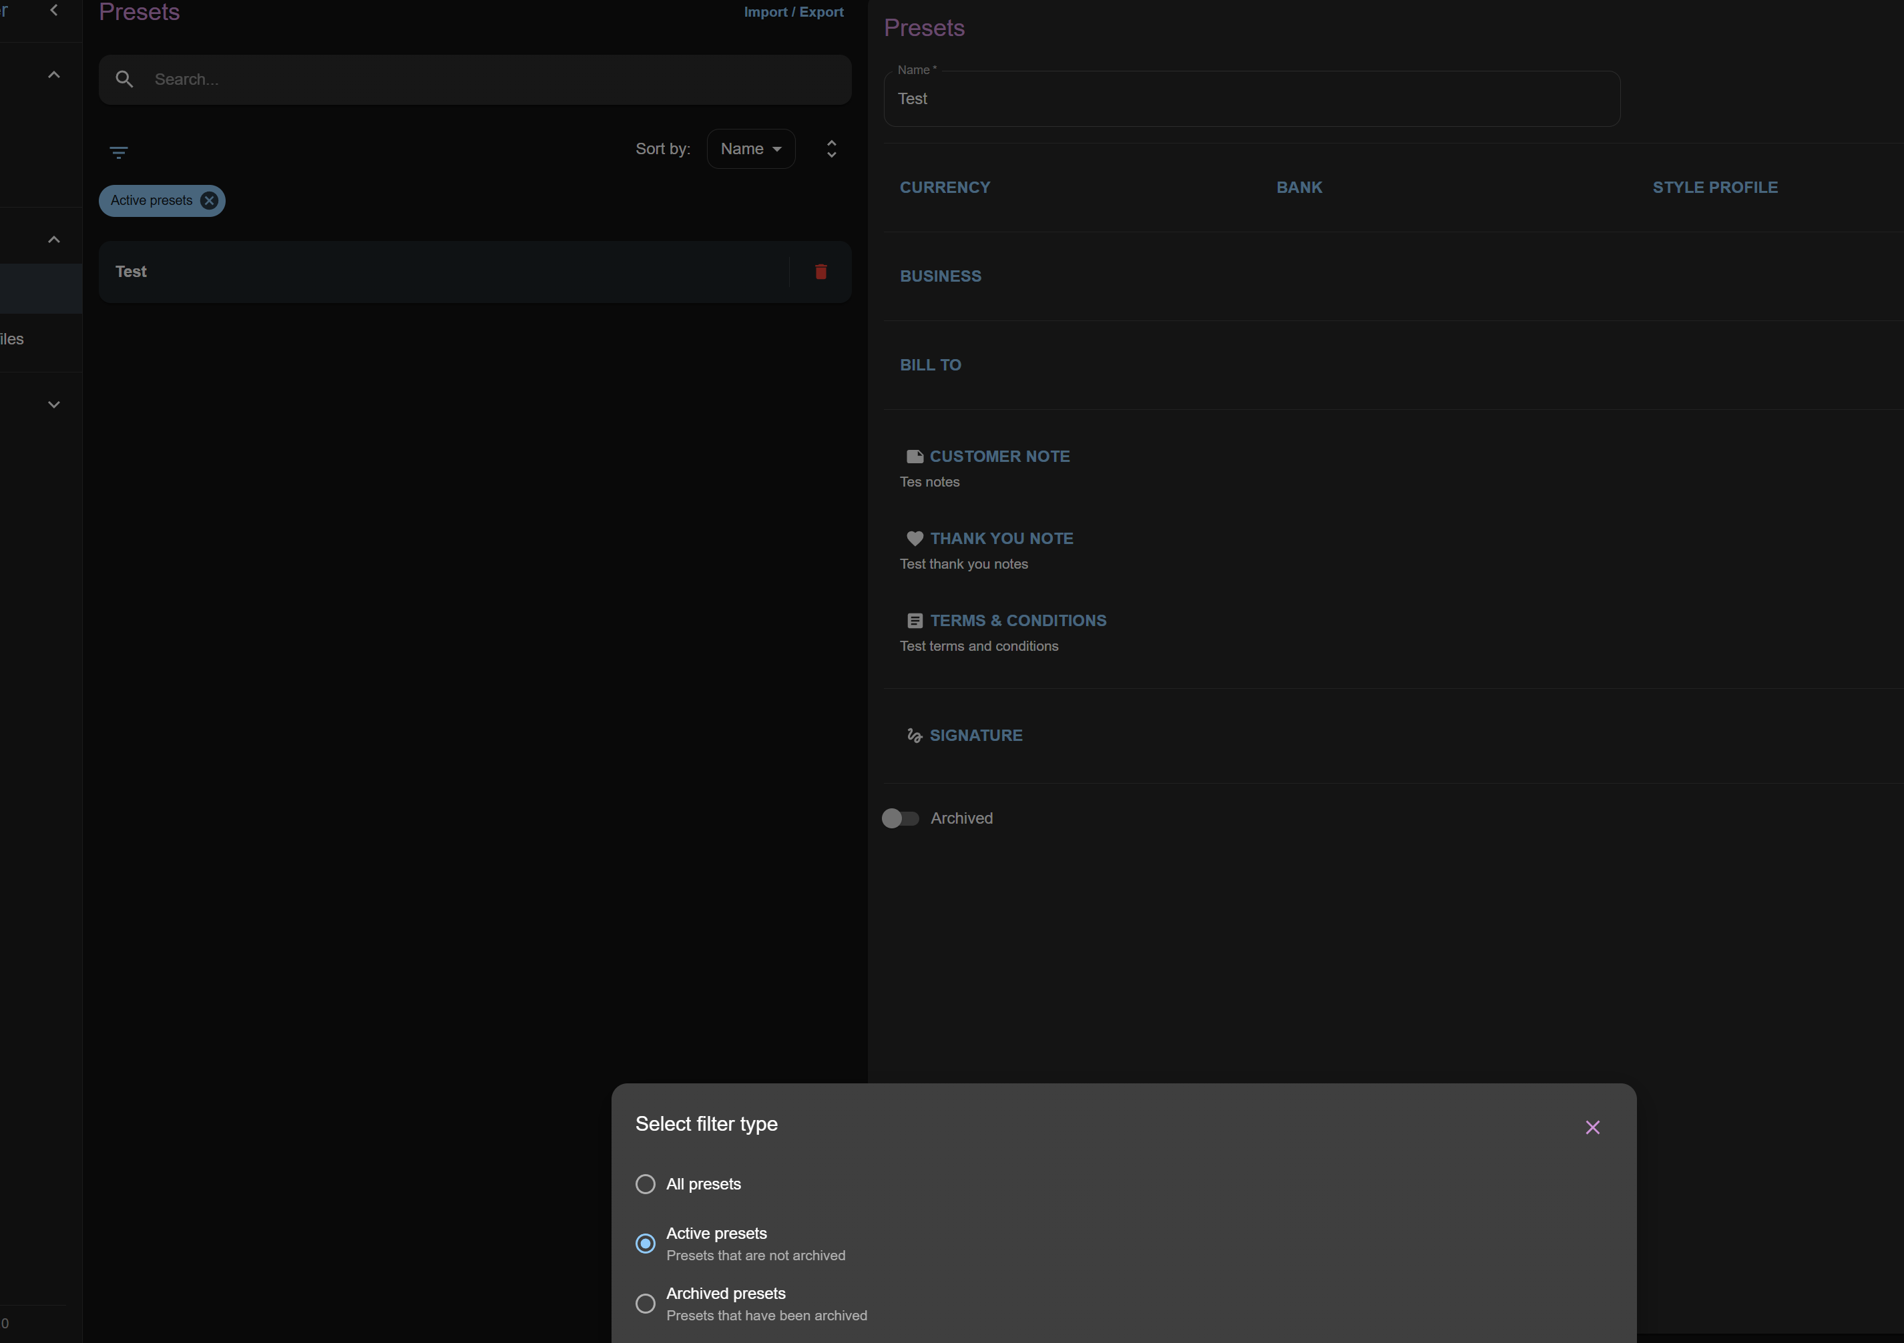The width and height of the screenshot is (1904, 1343).
Task: Open the Business section
Action: tap(941, 276)
